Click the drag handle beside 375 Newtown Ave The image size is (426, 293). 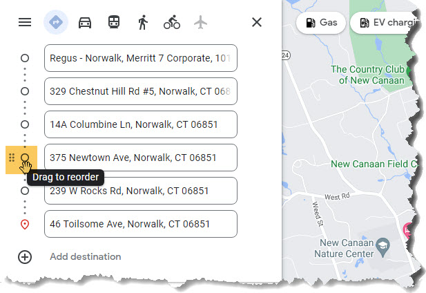click(12, 158)
